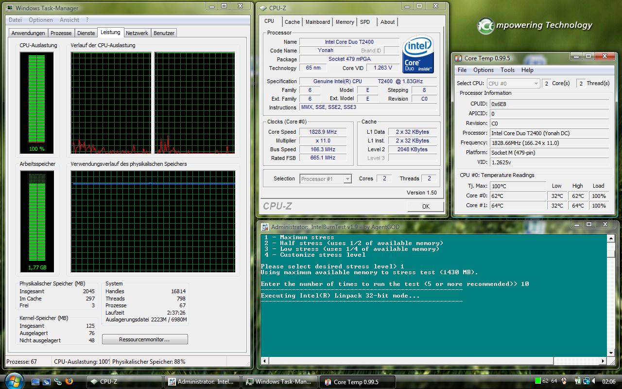Click the hand-shaped tray icon
Screen dimensions: 622x389
click(x=565, y=381)
